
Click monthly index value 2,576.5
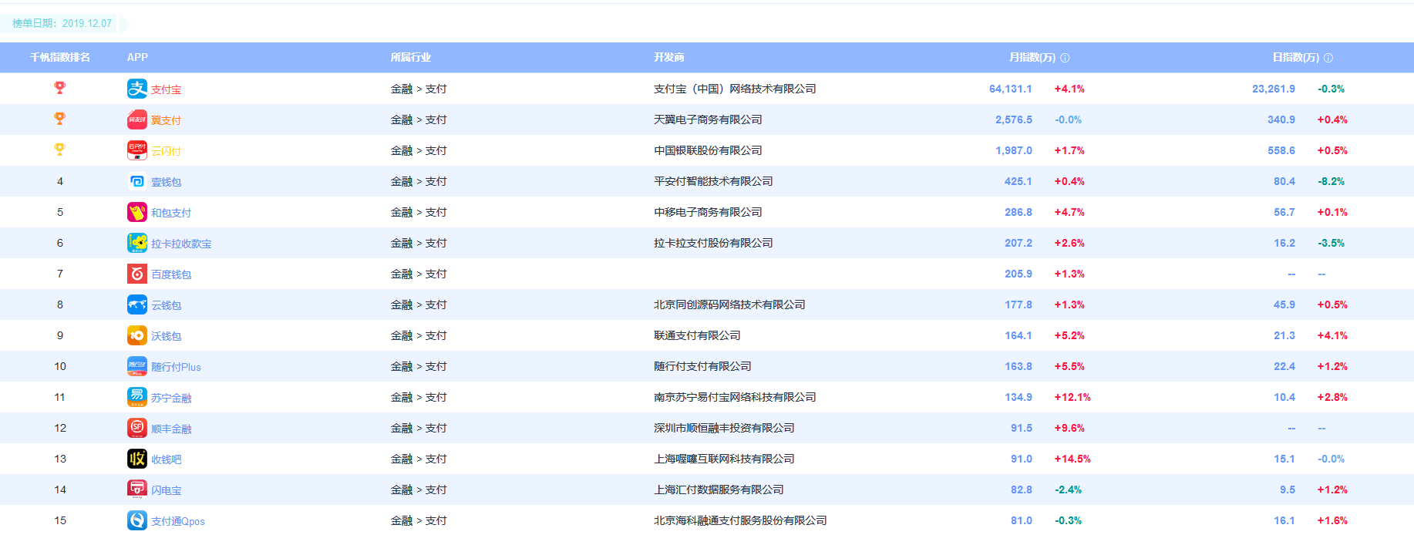[x=1014, y=119]
